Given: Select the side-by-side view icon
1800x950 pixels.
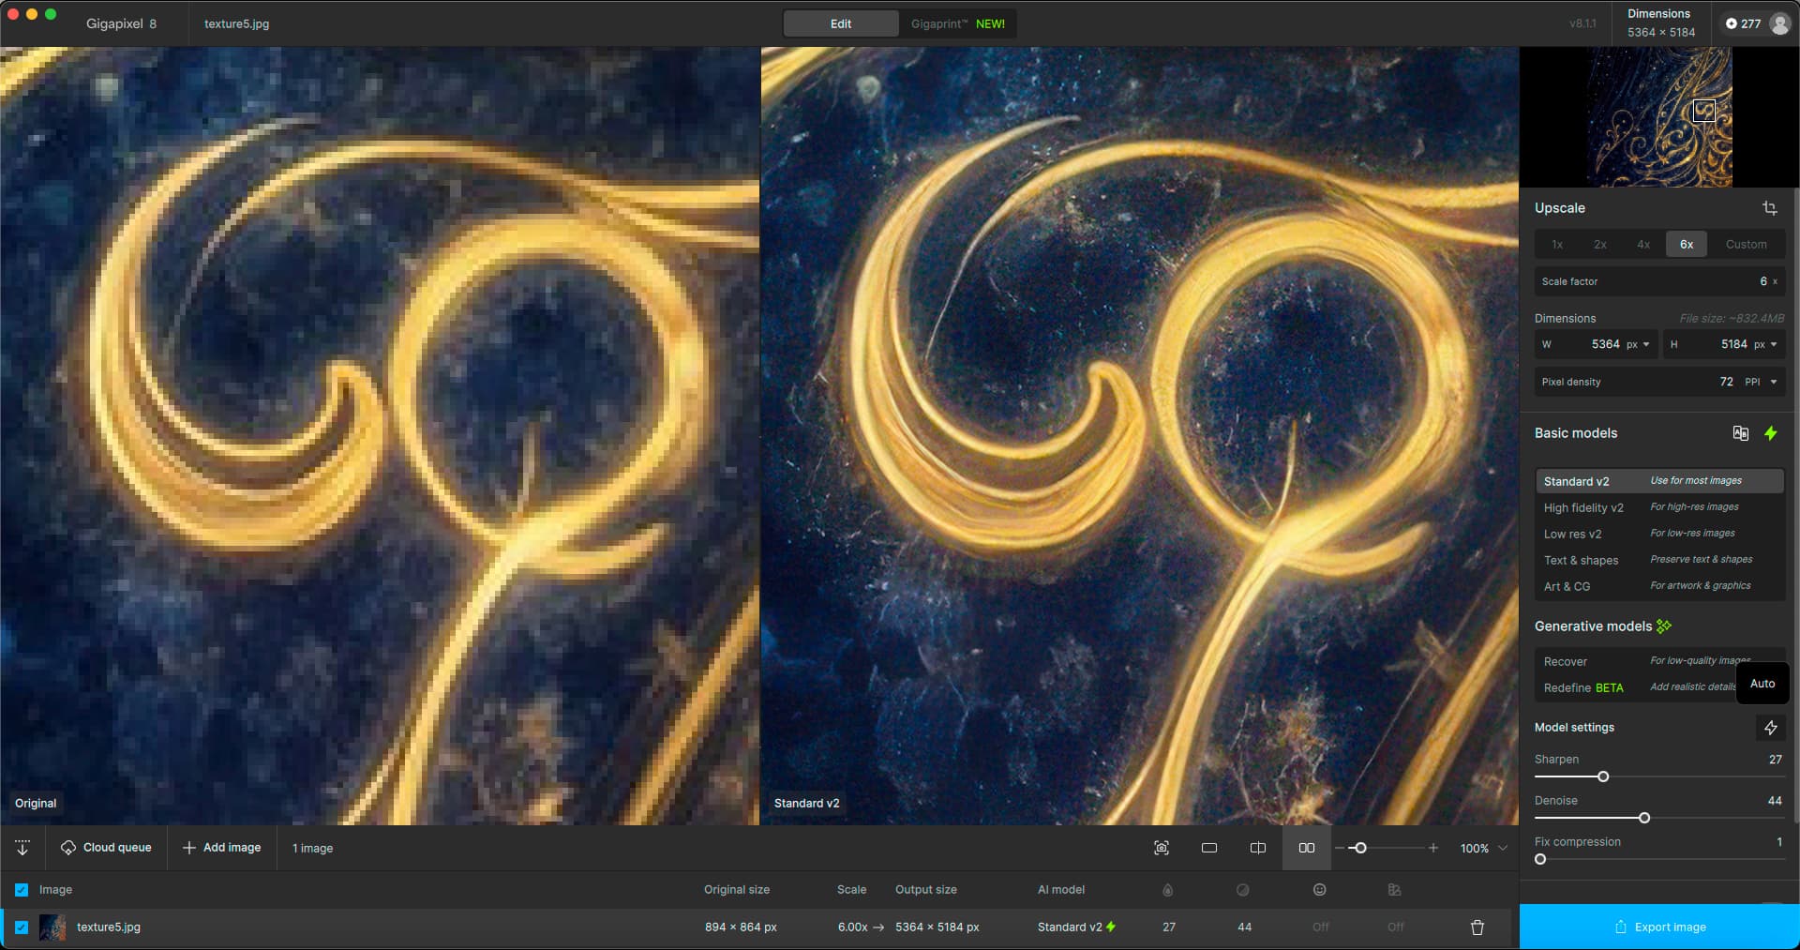Looking at the screenshot, I should tap(1306, 848).
